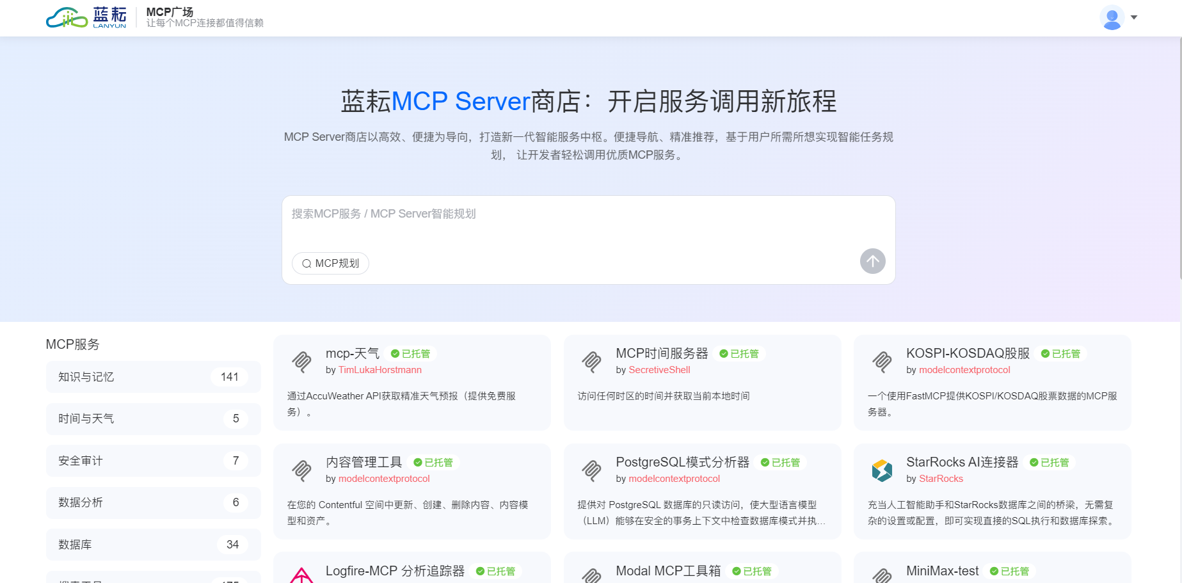Click the count 34 badge on 数据库
Image resolution: width=1182 pixels, height=583 pixels.
232,545
